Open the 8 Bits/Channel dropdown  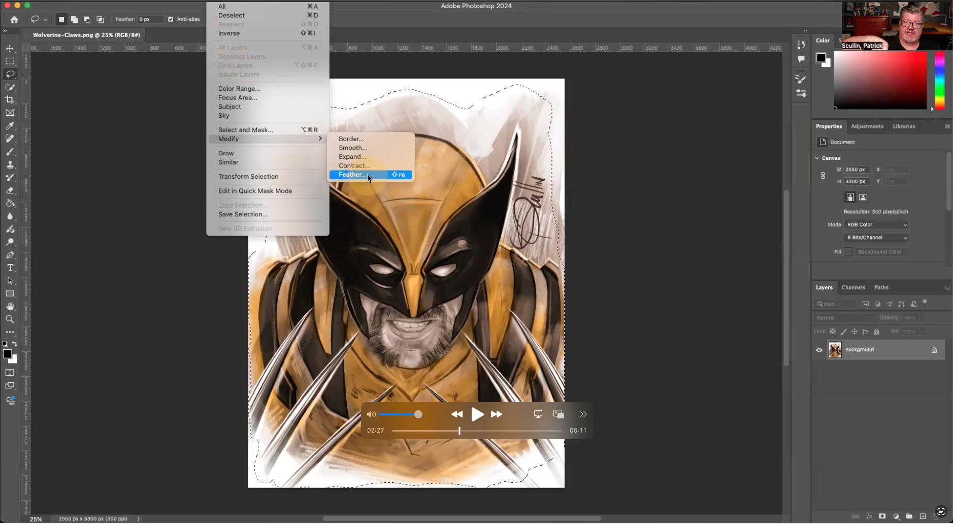point(876,238)
